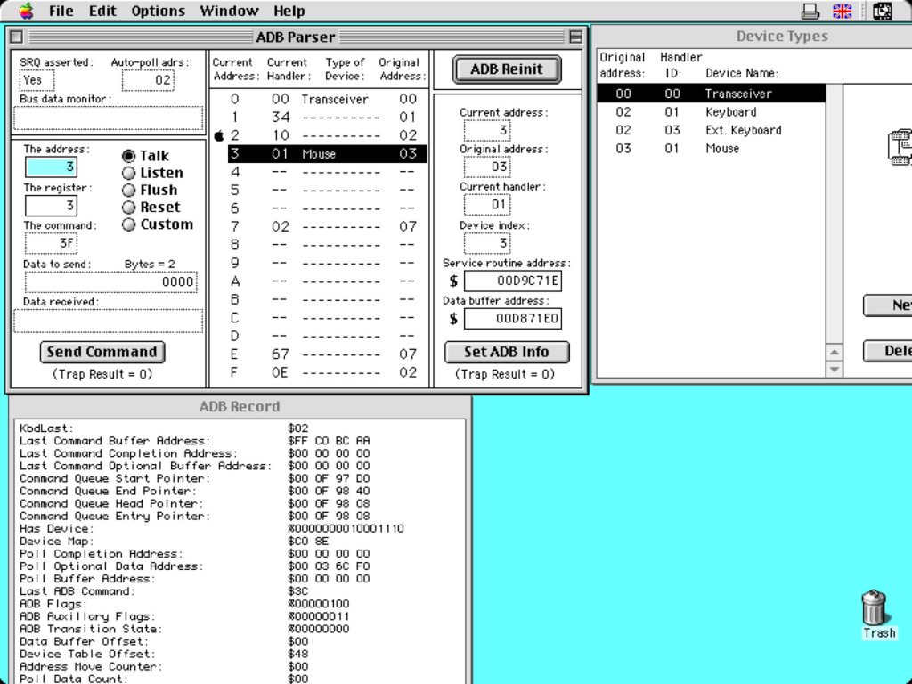Click the Apple marker beside address 2
The width and height of the screenshot is (912, 684).
click(x=219, y=135)
